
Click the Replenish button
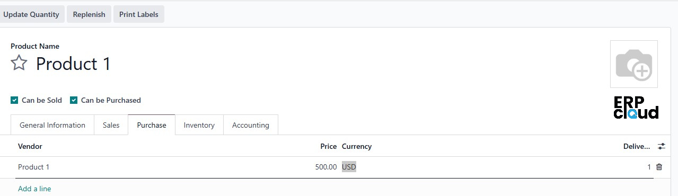89,14
